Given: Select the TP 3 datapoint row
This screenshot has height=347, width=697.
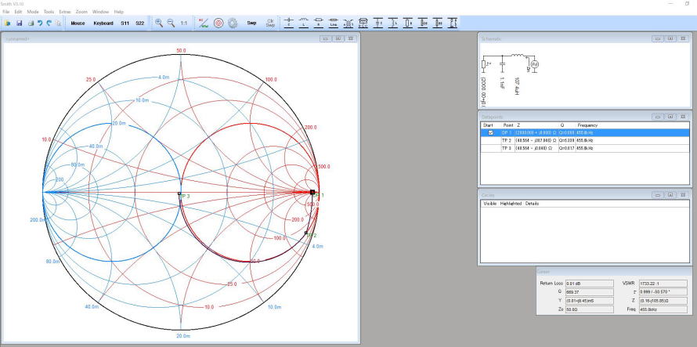Looking at the screenshot, I should pos(585,148).
